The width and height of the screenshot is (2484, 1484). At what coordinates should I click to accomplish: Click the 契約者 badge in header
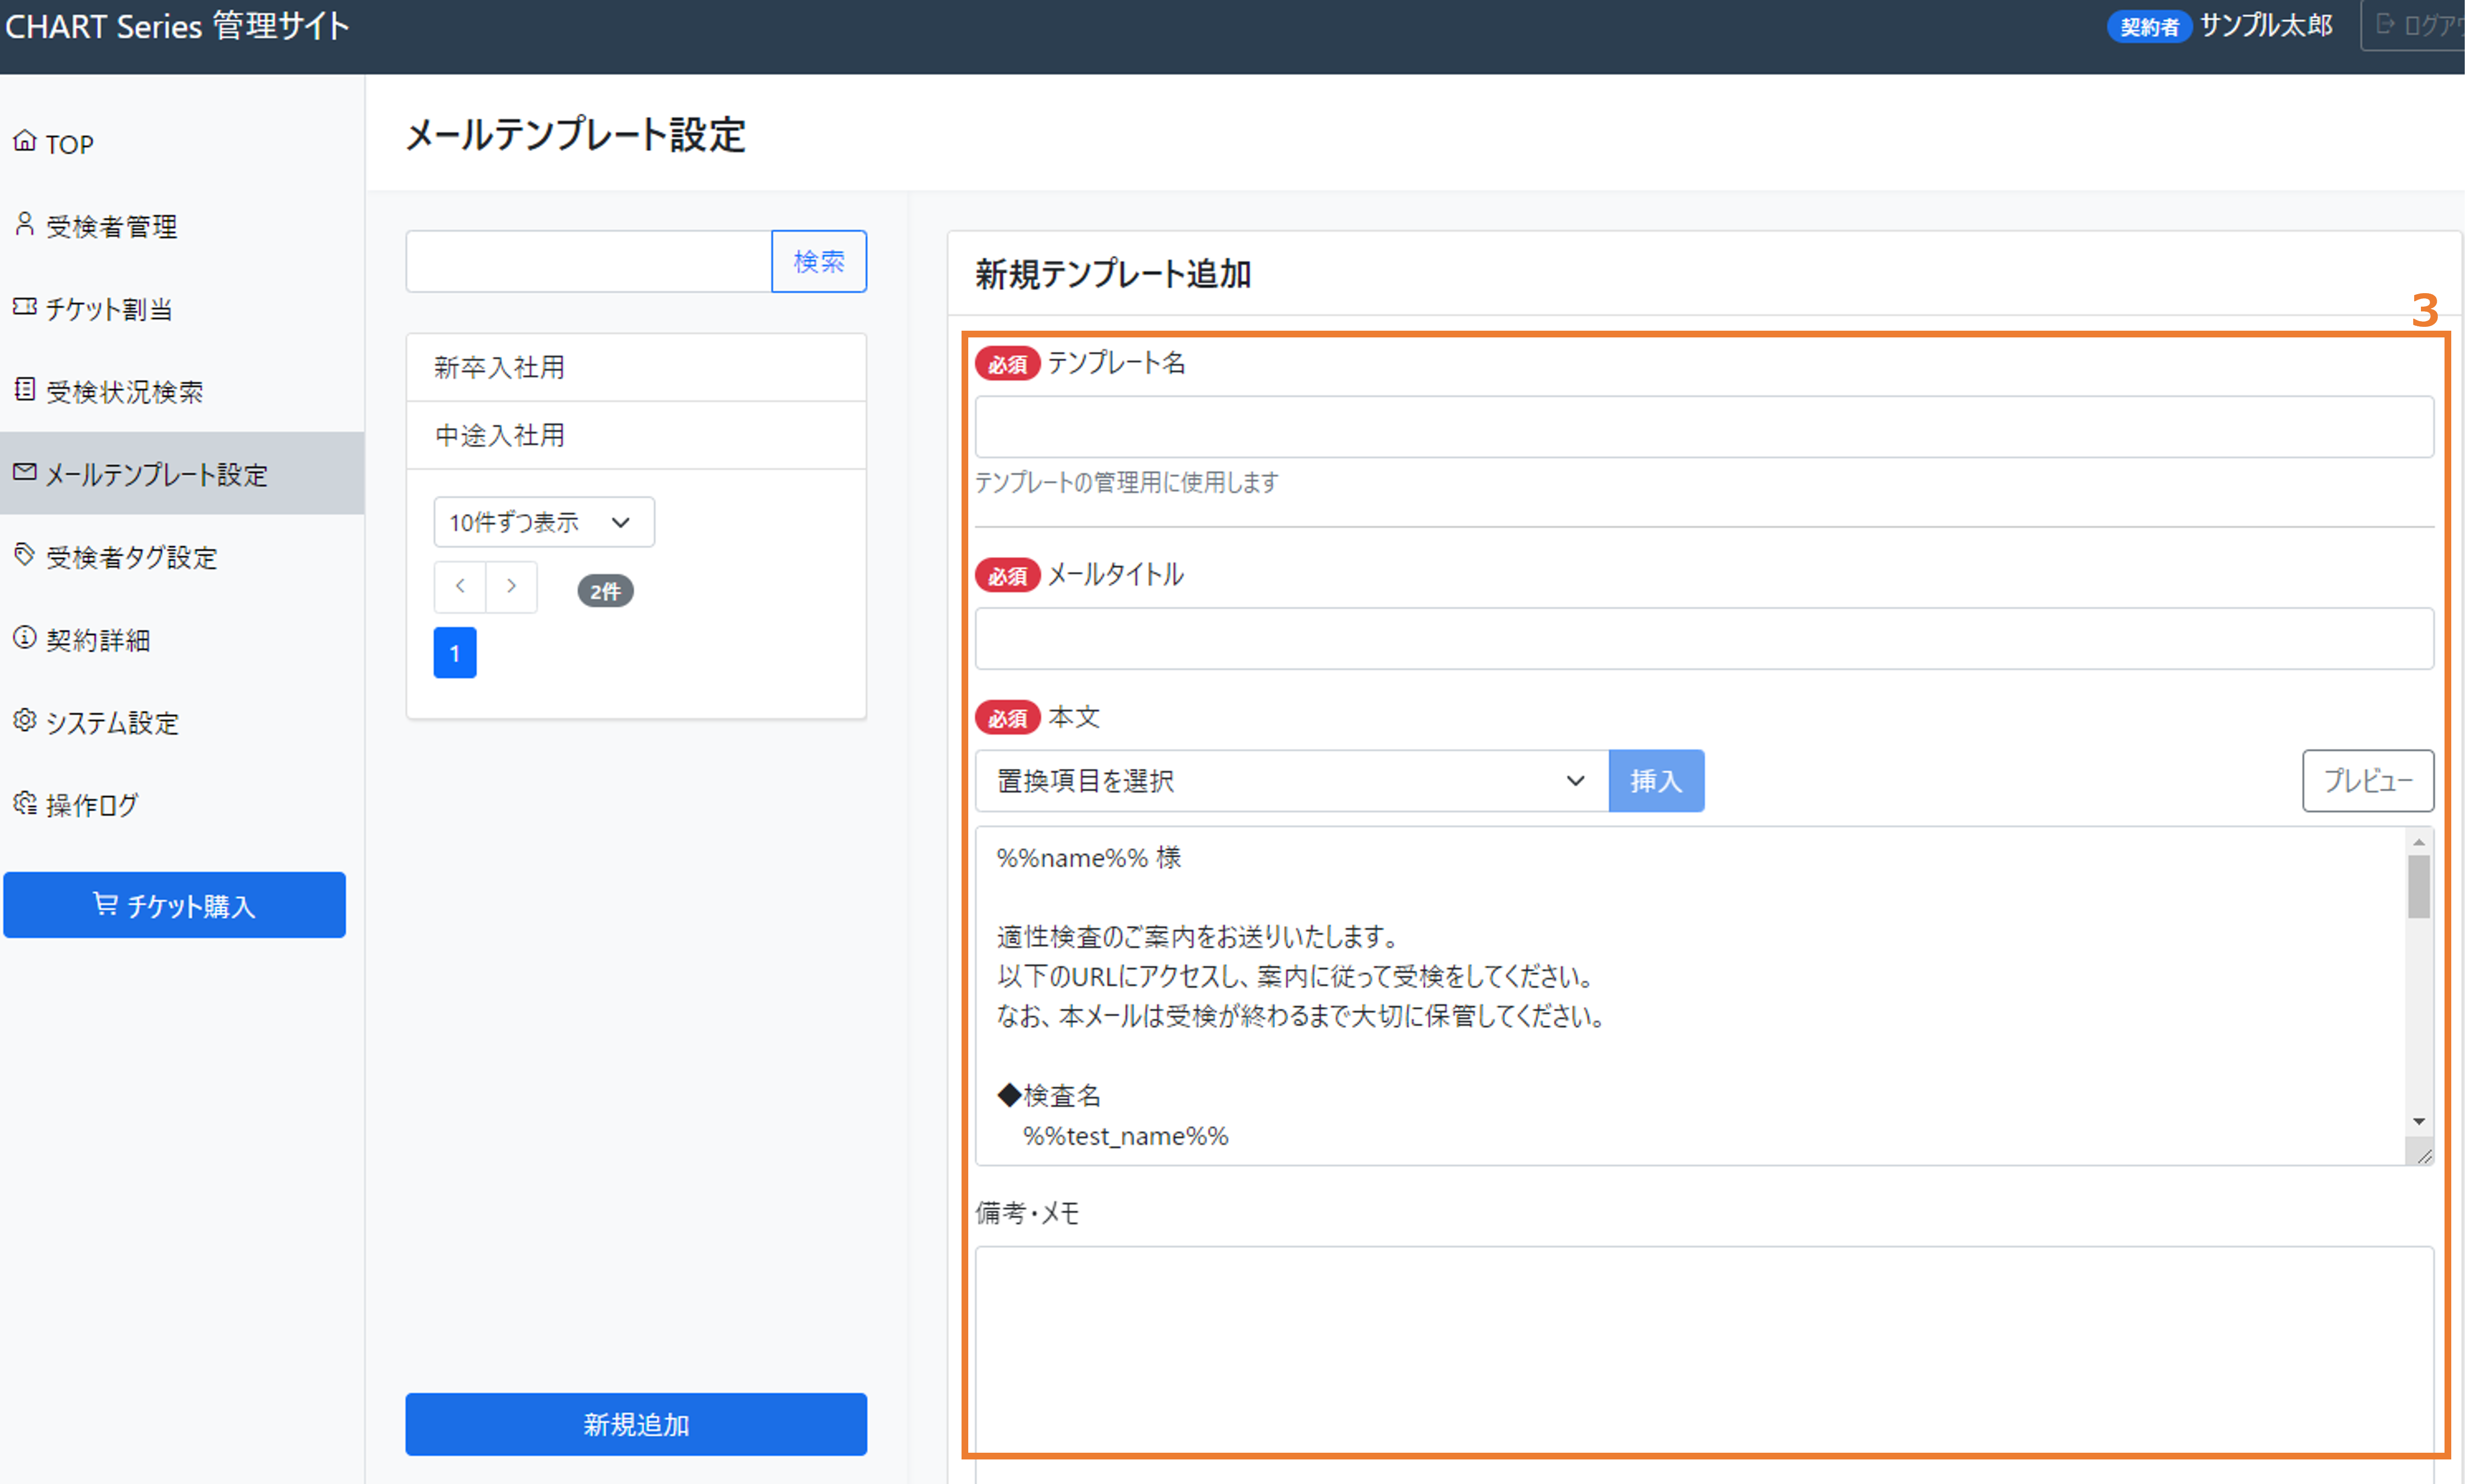[x=2150, y=27]
